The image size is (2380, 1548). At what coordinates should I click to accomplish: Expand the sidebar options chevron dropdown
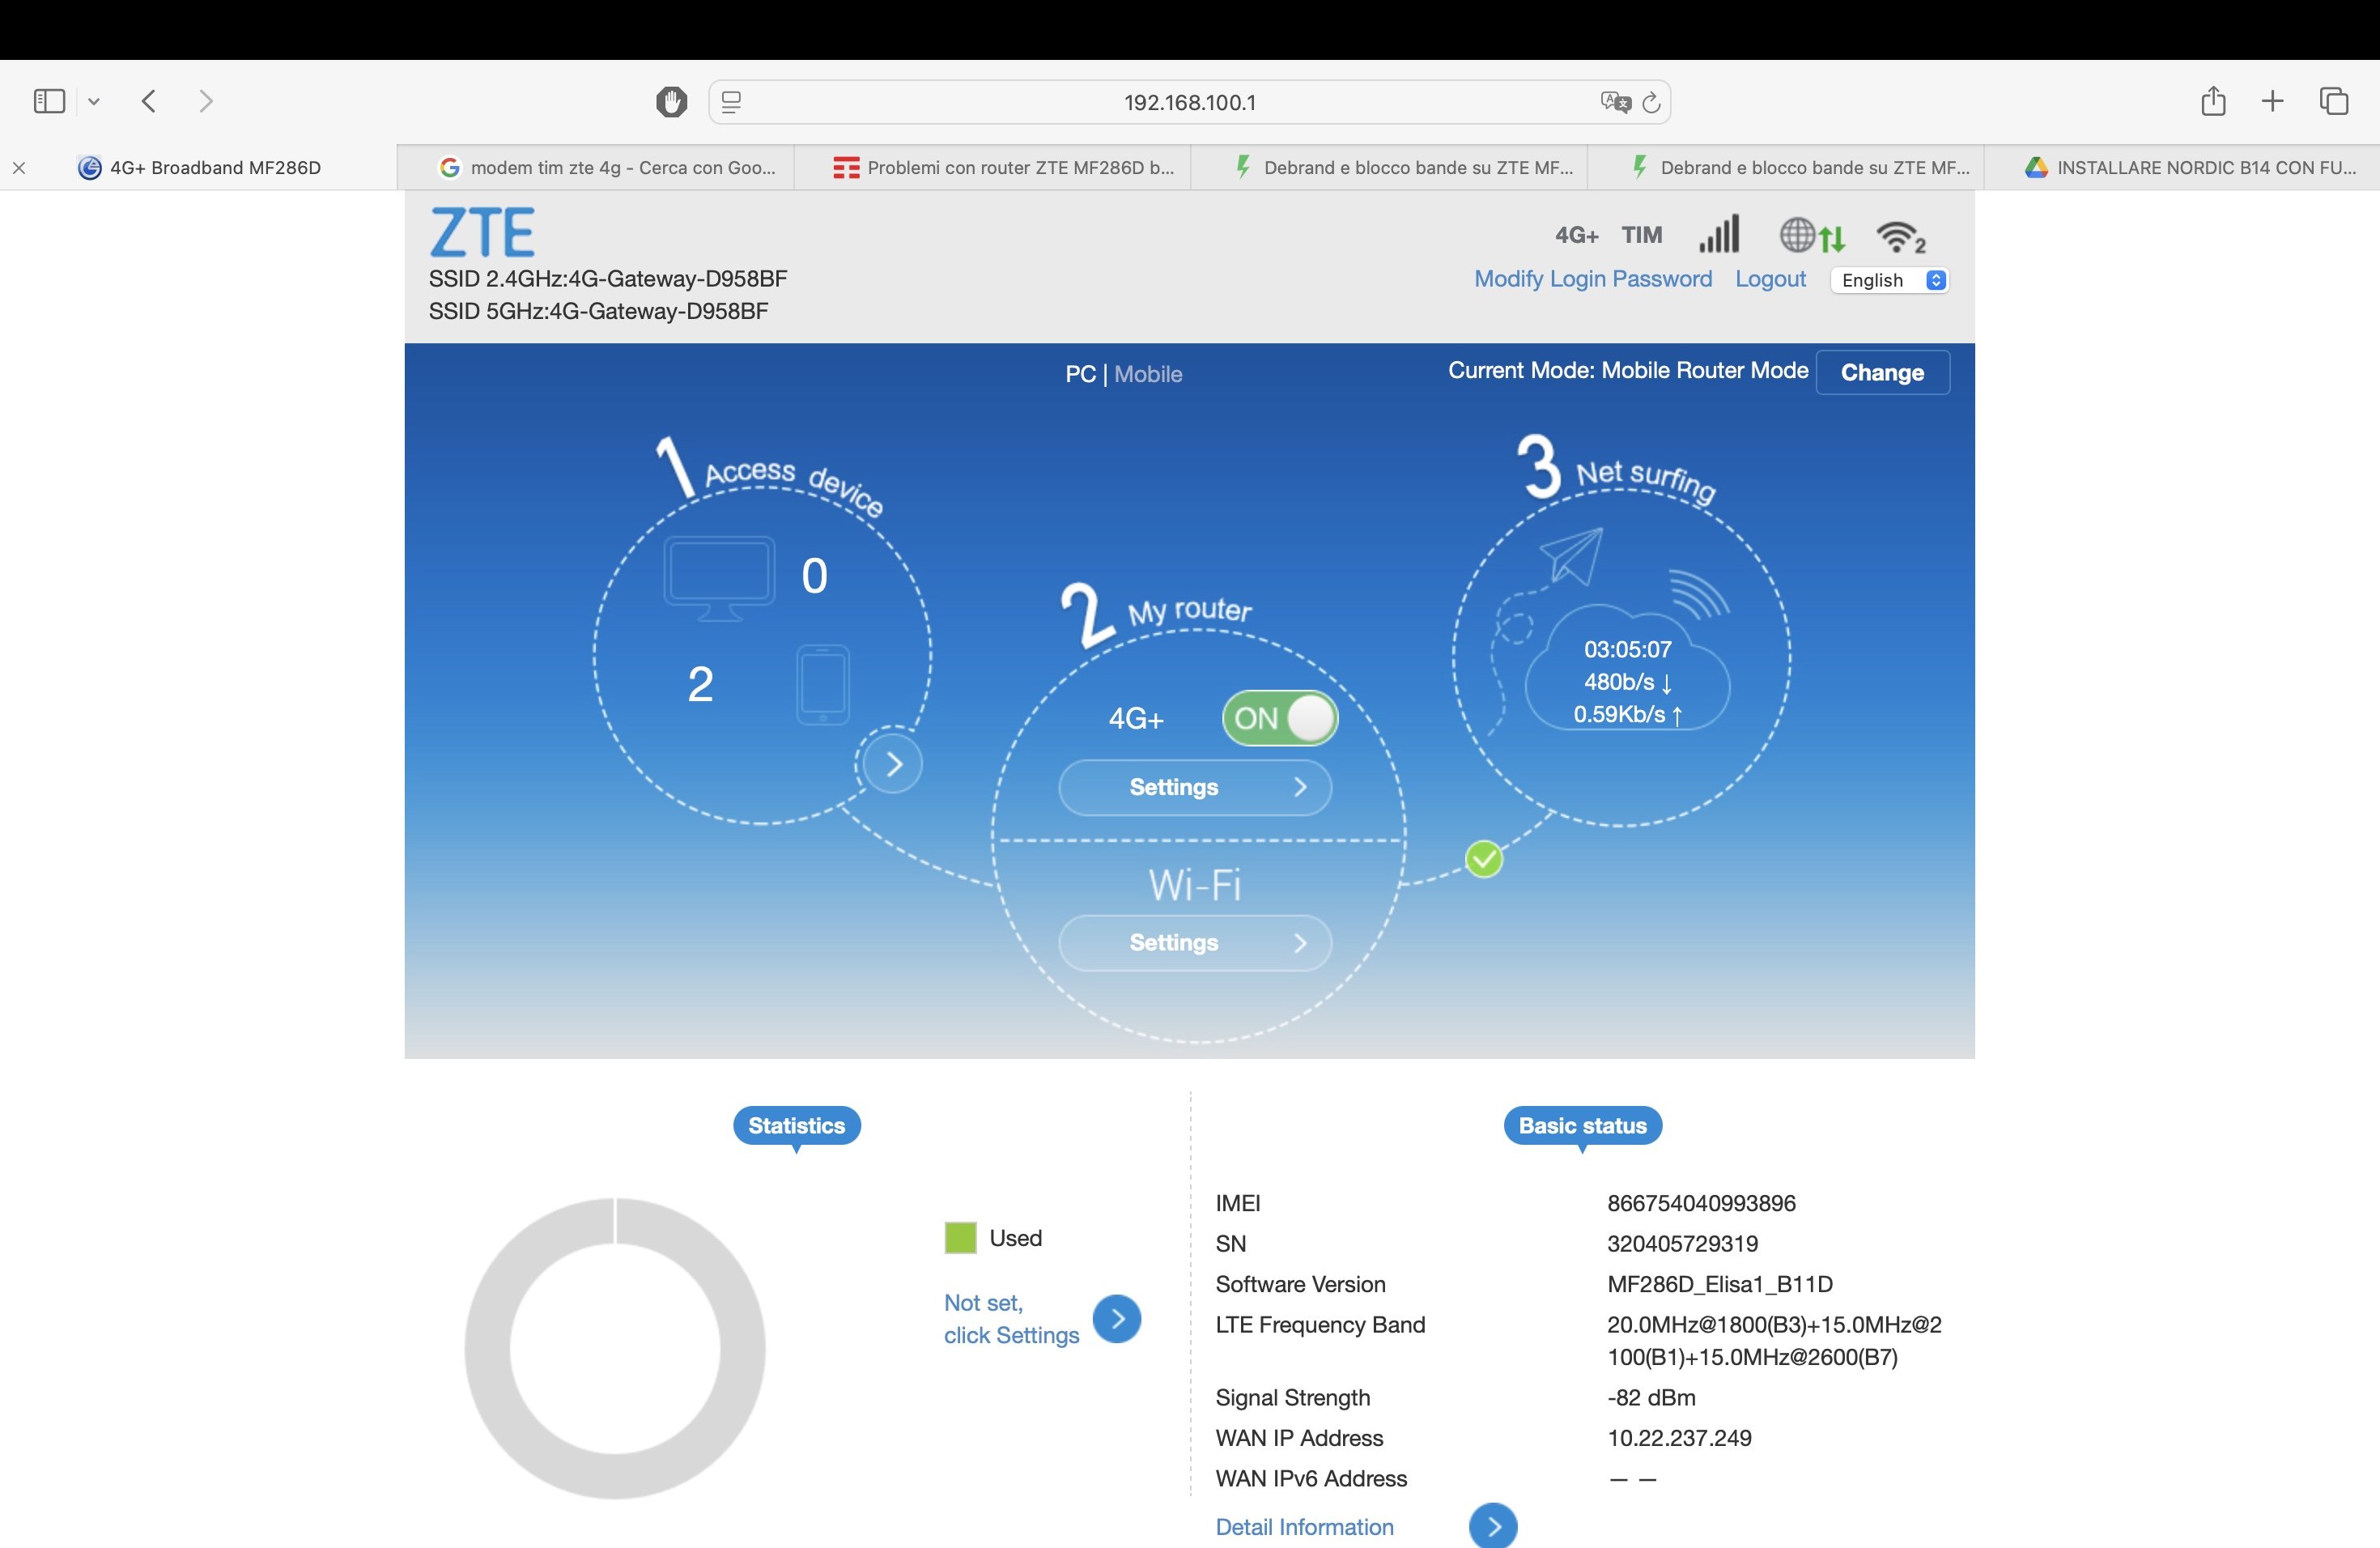pyautogui.click(x=94, y=101)
